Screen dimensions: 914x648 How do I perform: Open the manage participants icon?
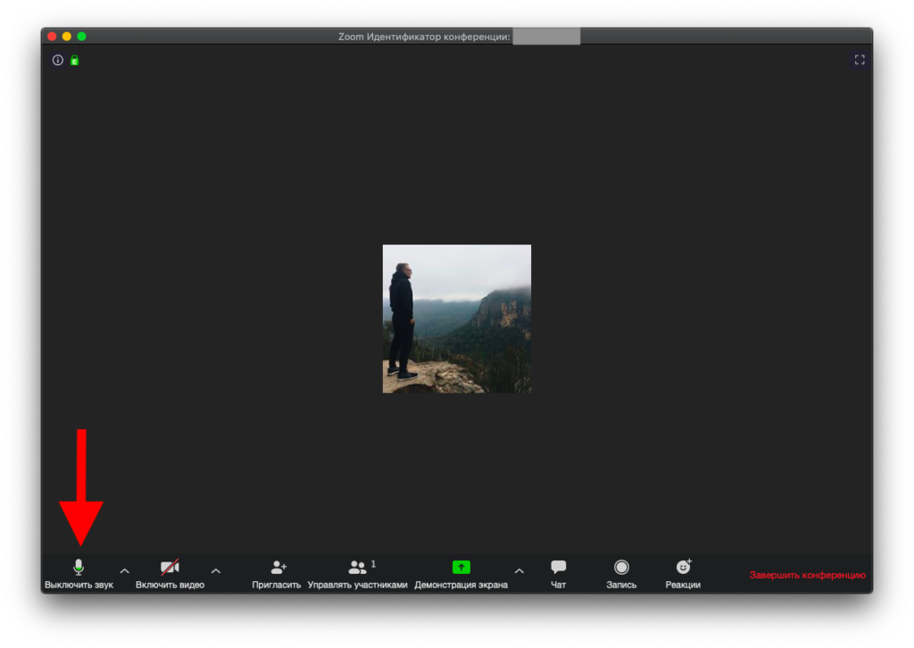tap(358, 567)
